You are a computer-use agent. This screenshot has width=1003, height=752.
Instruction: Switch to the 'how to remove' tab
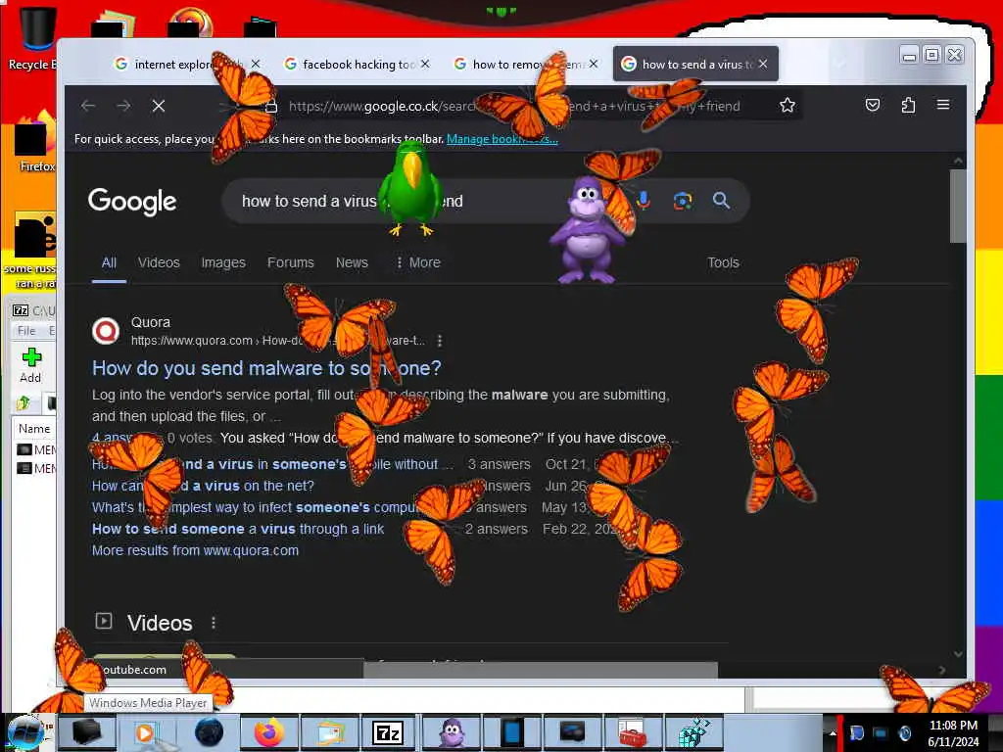(x=528, y=64)
